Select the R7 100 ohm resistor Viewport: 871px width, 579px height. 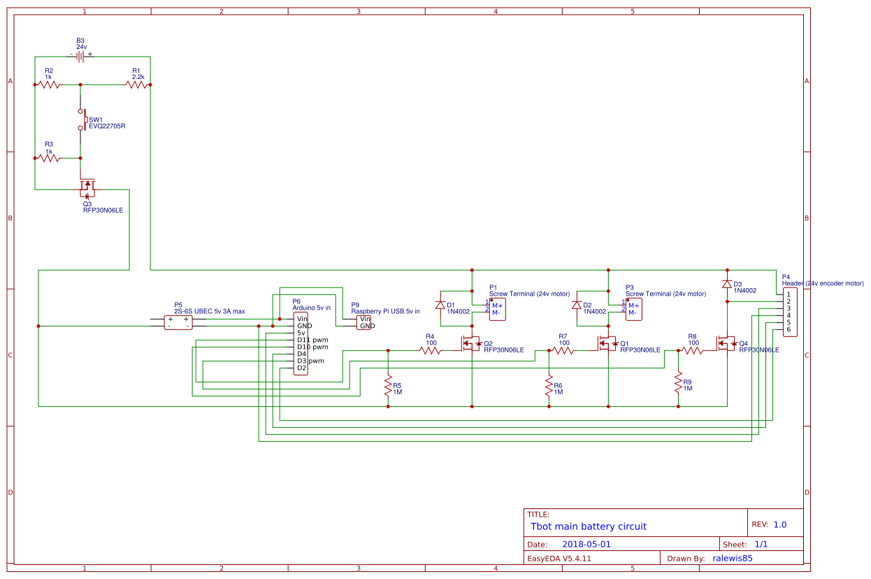[x=563, y=351]
